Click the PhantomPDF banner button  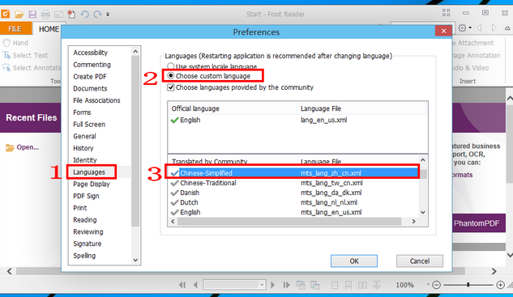tap(479, 223)
